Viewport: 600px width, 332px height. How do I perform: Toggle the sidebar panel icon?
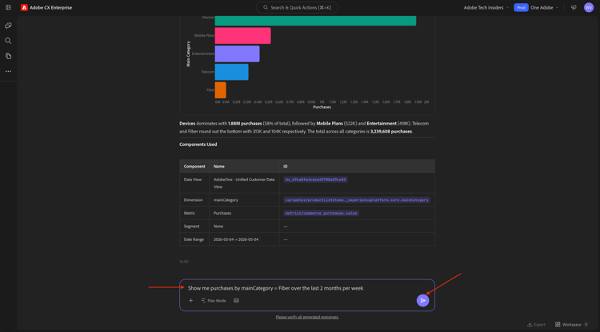coord(8,7)
